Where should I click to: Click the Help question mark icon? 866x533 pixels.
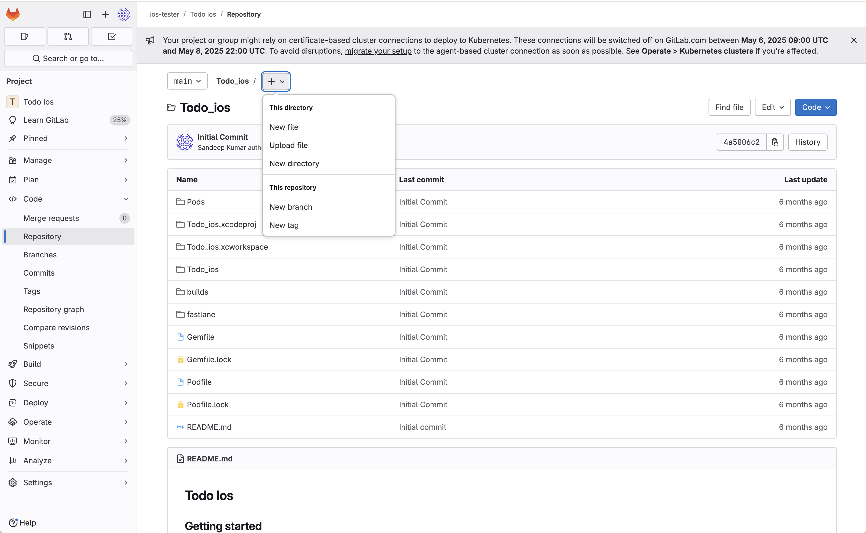pos(13,523)
